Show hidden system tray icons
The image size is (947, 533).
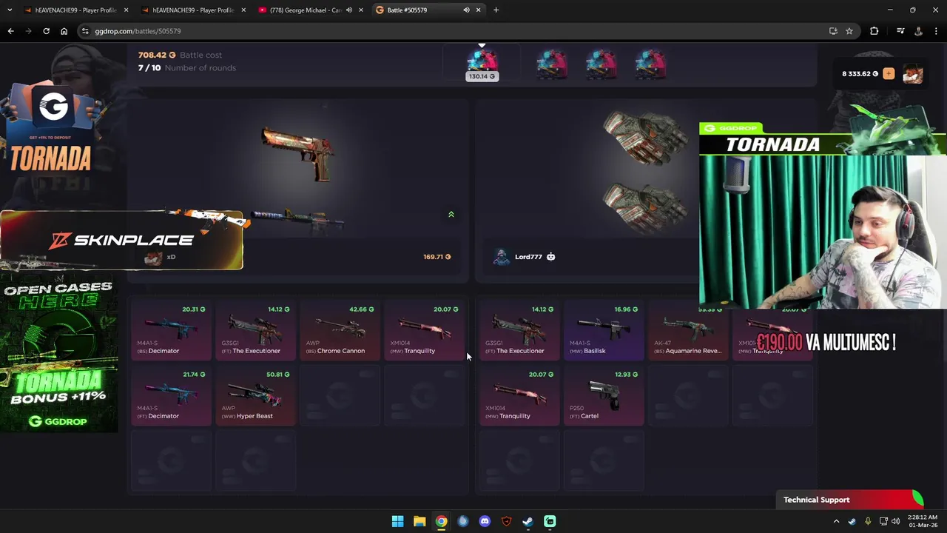point(837,521)
